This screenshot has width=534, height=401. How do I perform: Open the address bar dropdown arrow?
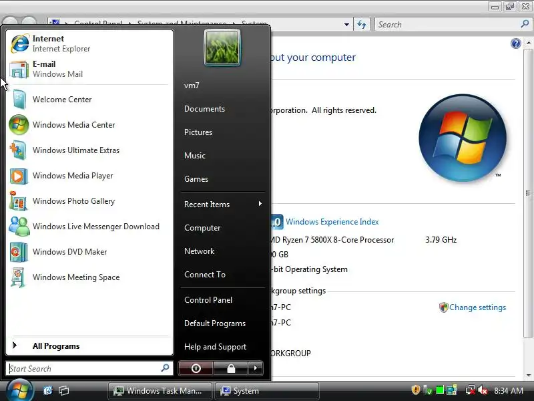pyautogui.click(x=346, y=25)
